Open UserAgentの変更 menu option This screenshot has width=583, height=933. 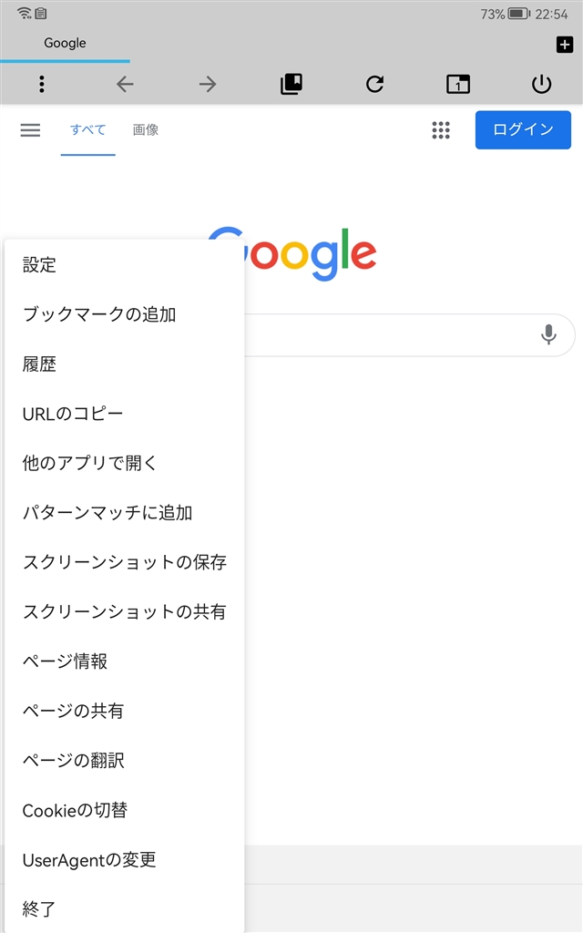tap(89, 859)
